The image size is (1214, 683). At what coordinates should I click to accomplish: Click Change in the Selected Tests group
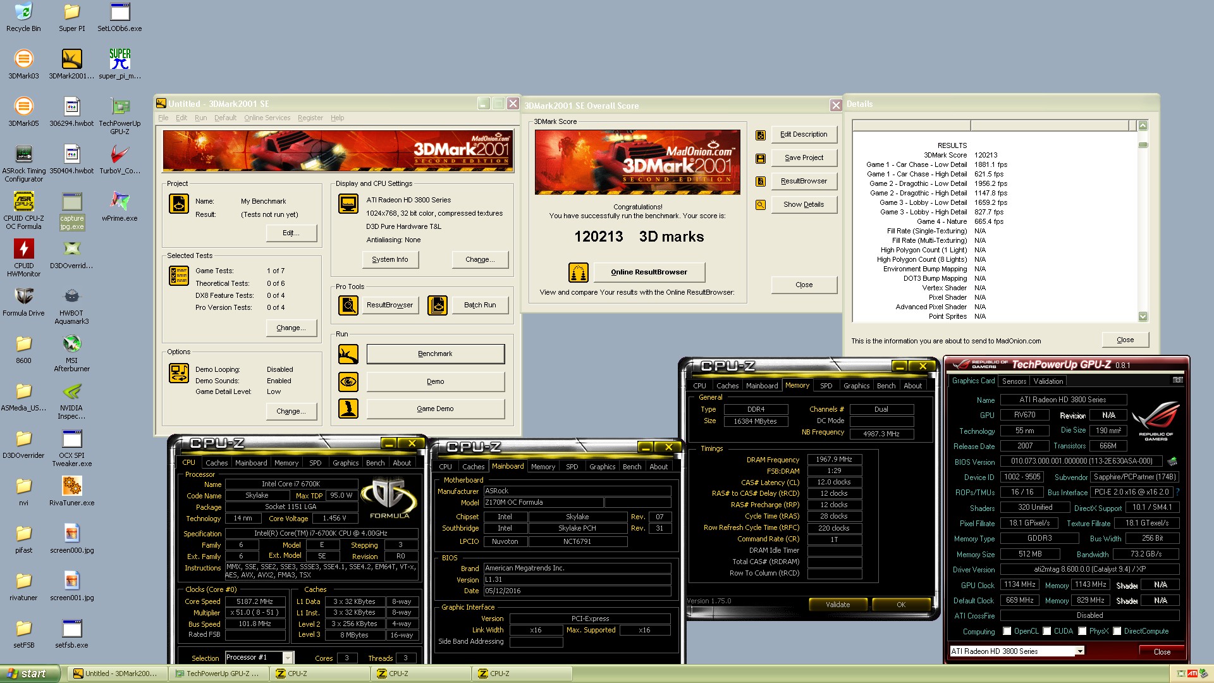[x=291, y=328]
